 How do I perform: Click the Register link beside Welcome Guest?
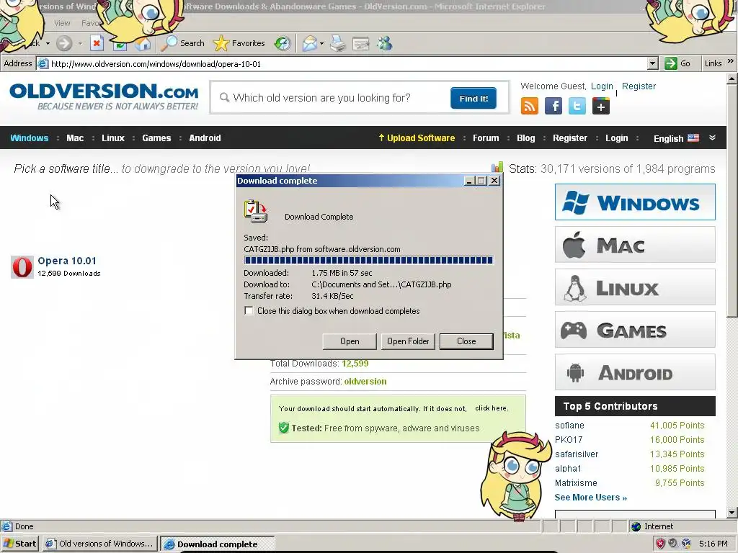click(x=639, y=86)
